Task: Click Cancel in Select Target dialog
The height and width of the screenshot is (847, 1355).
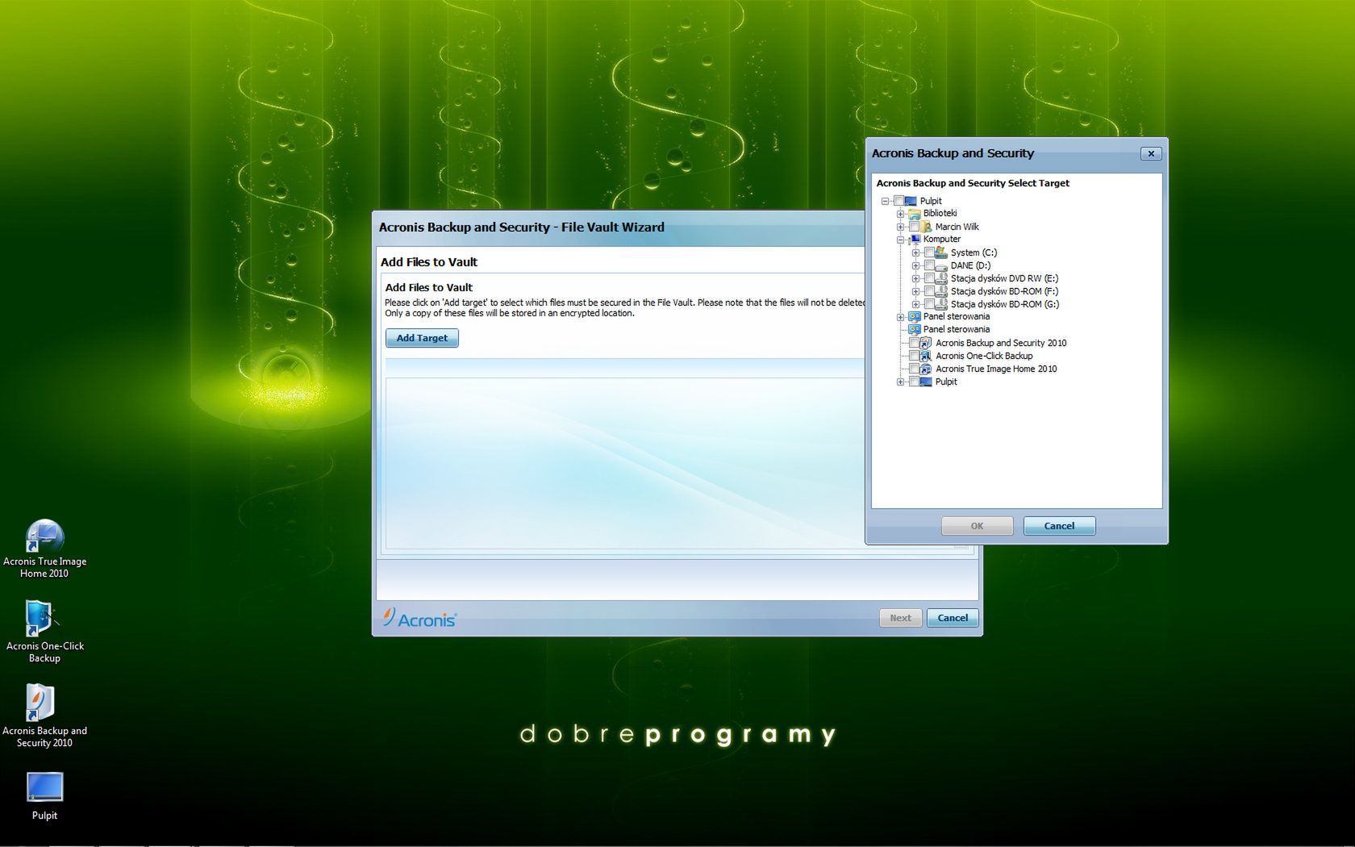Action: click(x=1059, y=526)
